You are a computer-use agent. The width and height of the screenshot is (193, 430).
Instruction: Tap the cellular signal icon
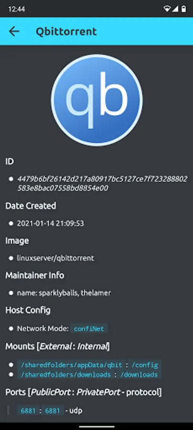coord(175,9)
